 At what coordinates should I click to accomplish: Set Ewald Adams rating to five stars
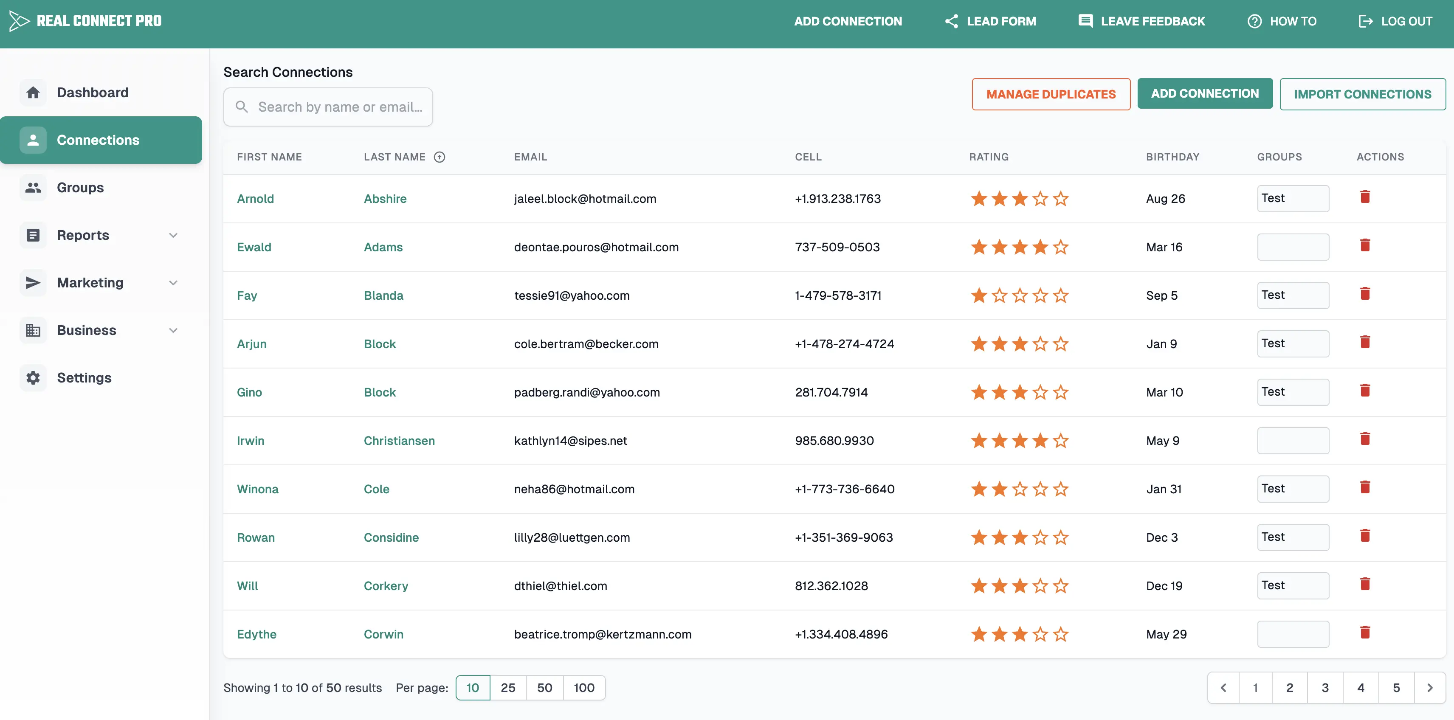click(x=1061, y=247)
